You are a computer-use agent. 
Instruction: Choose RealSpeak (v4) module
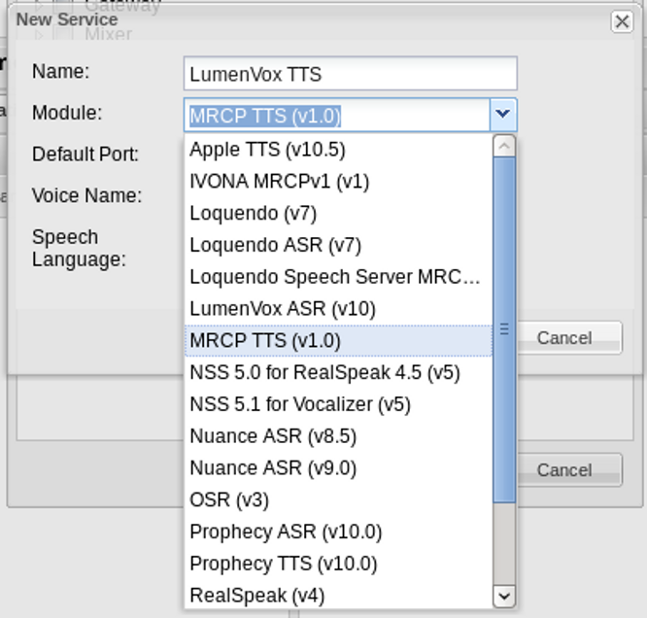coord(338,595)
